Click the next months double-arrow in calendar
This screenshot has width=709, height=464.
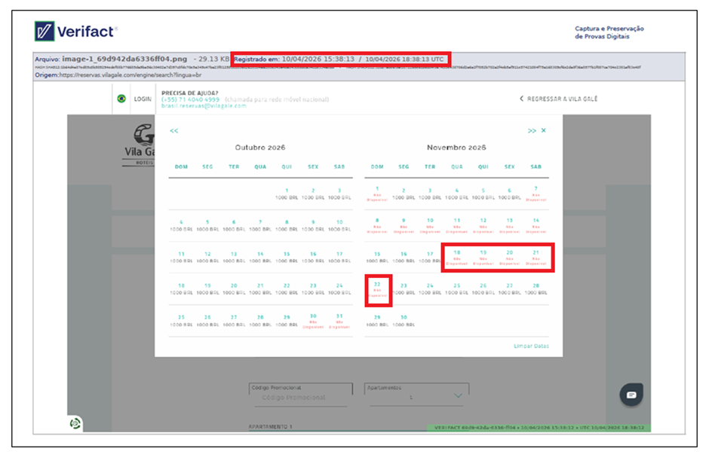click(x=533, y=131)
